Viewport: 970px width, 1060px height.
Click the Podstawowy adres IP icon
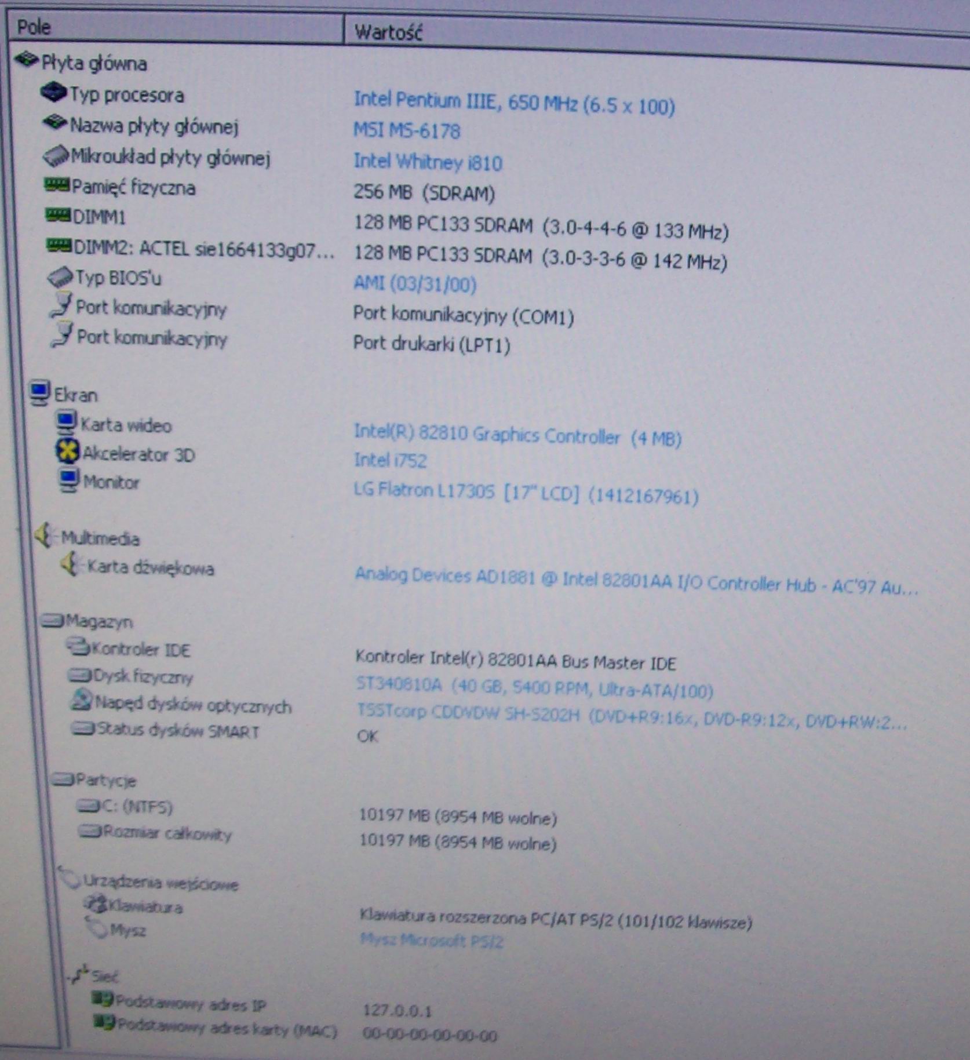tap(103, 1000)
